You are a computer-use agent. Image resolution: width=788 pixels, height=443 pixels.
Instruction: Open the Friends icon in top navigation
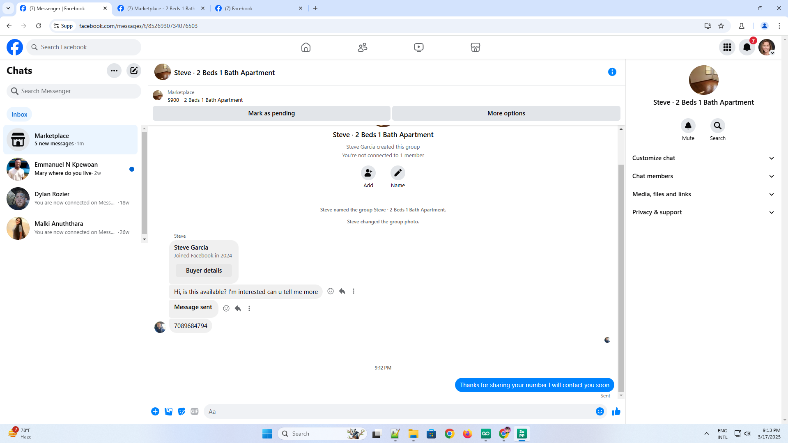(363, 47)
